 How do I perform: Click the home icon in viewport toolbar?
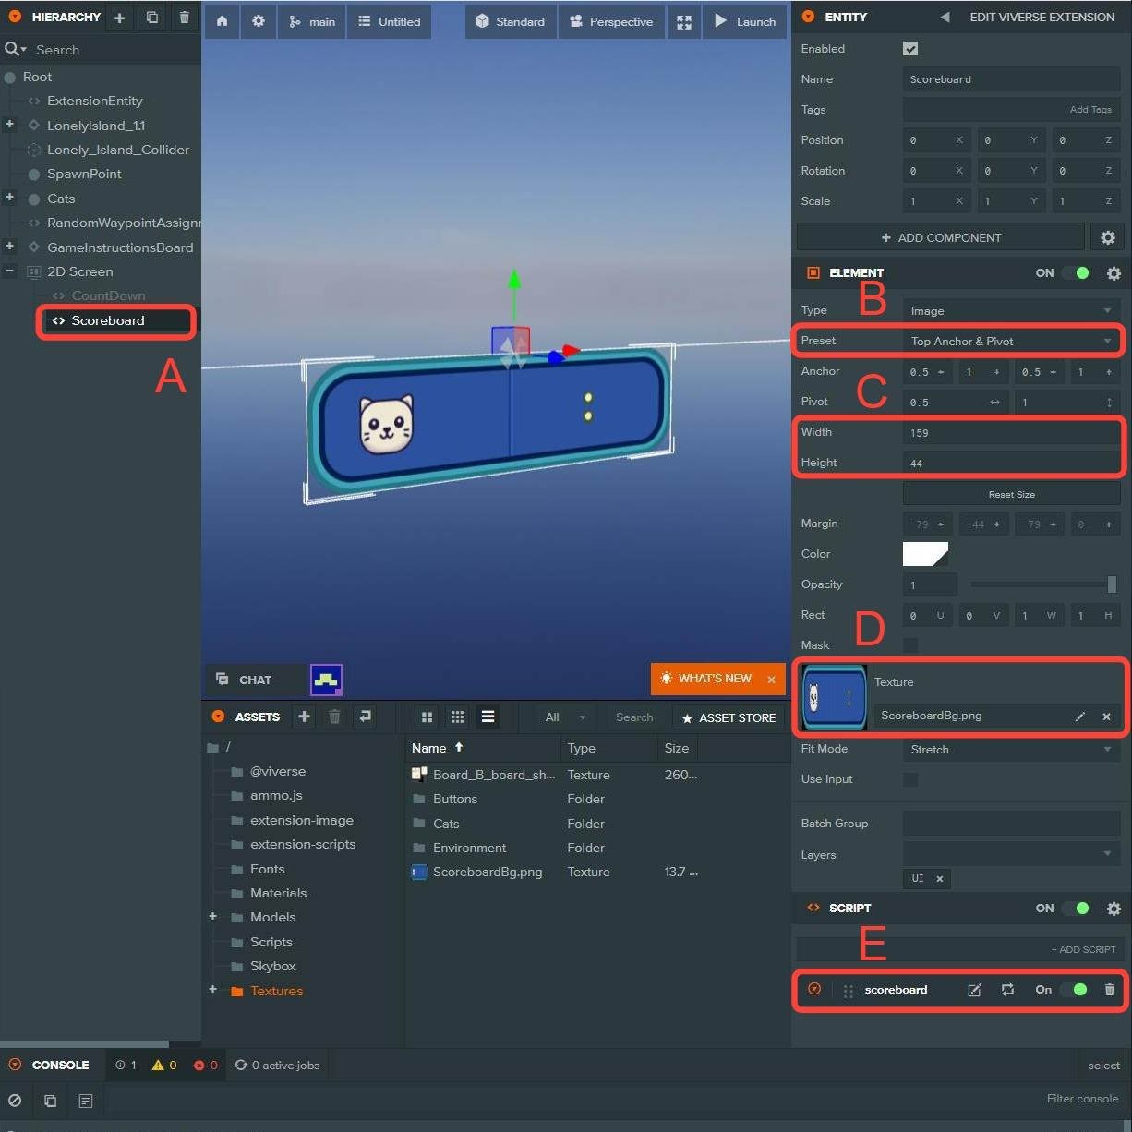point(222,21)
